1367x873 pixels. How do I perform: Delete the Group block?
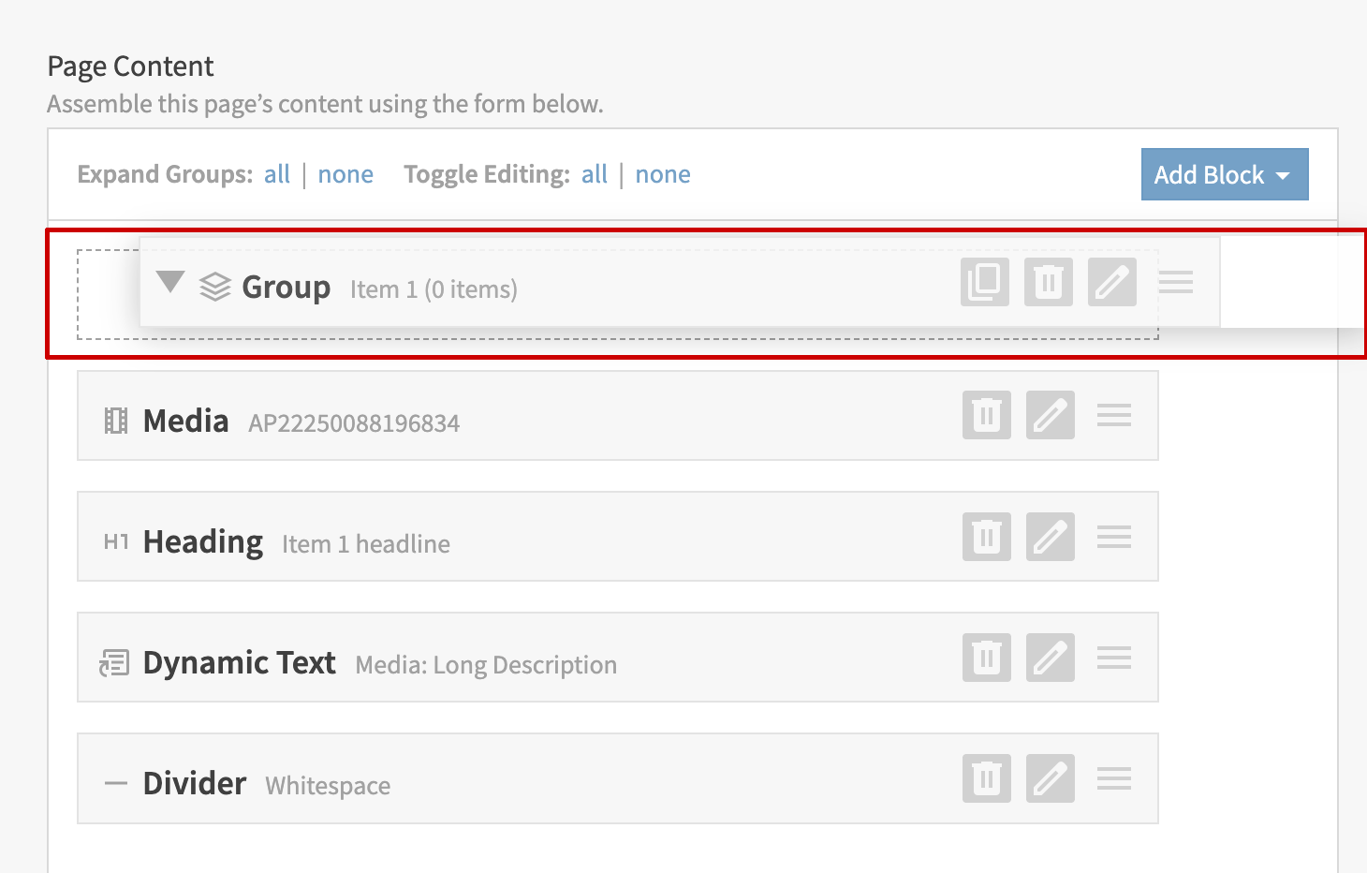pyautogui.click(x=1048, y=282)
